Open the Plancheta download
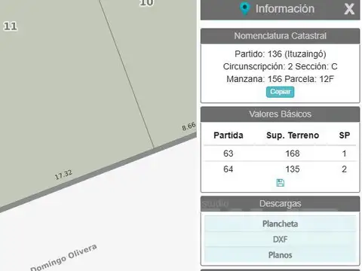362x271 pixels. click(x=280, y=224)
